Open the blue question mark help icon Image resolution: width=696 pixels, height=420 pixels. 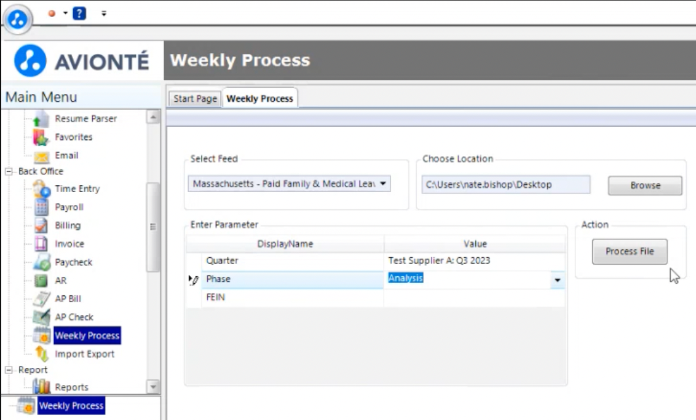coord(79,14)
